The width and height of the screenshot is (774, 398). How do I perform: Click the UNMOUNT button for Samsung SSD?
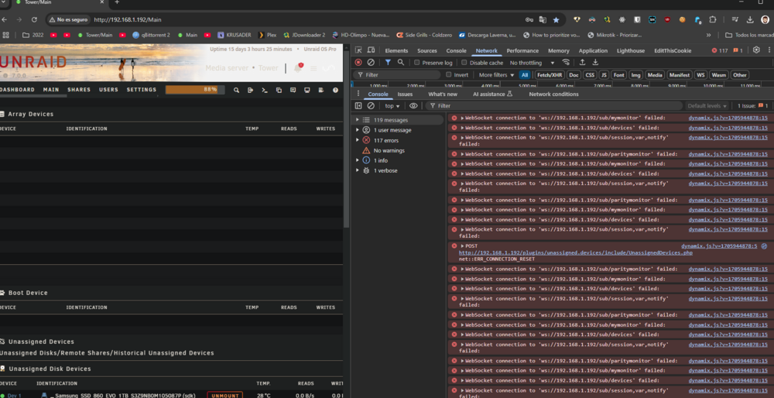click(224, 395)
